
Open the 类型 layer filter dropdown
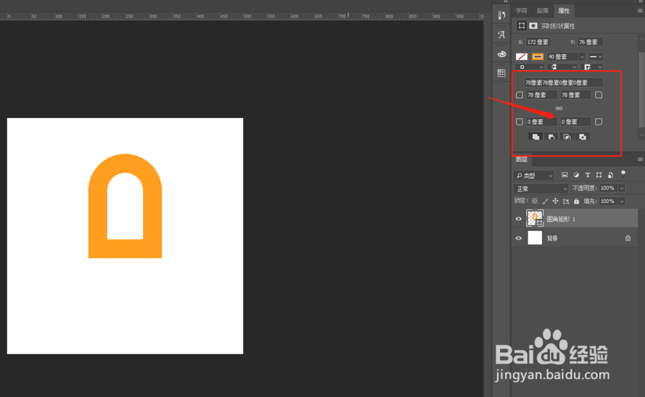(533, 175)
